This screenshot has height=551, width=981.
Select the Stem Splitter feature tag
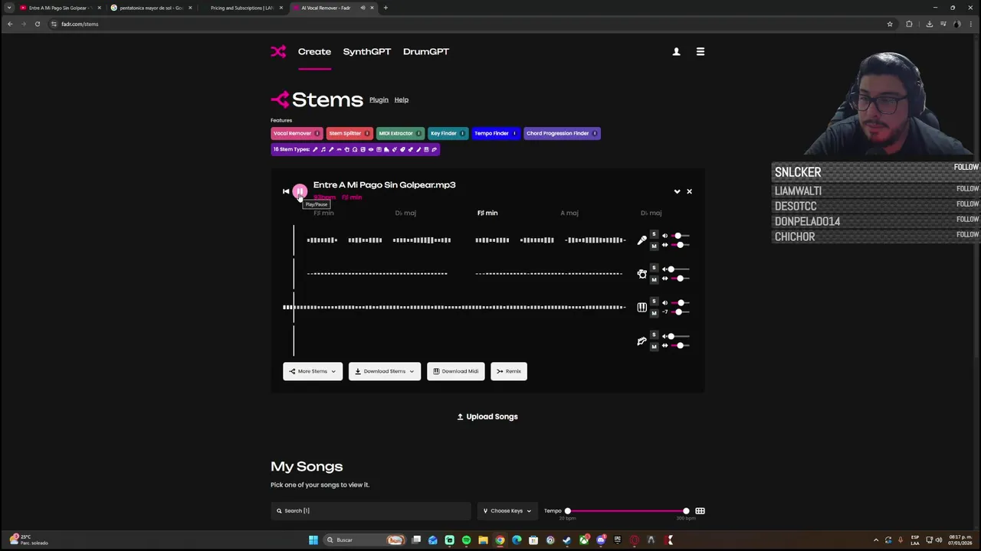[349, 133]
